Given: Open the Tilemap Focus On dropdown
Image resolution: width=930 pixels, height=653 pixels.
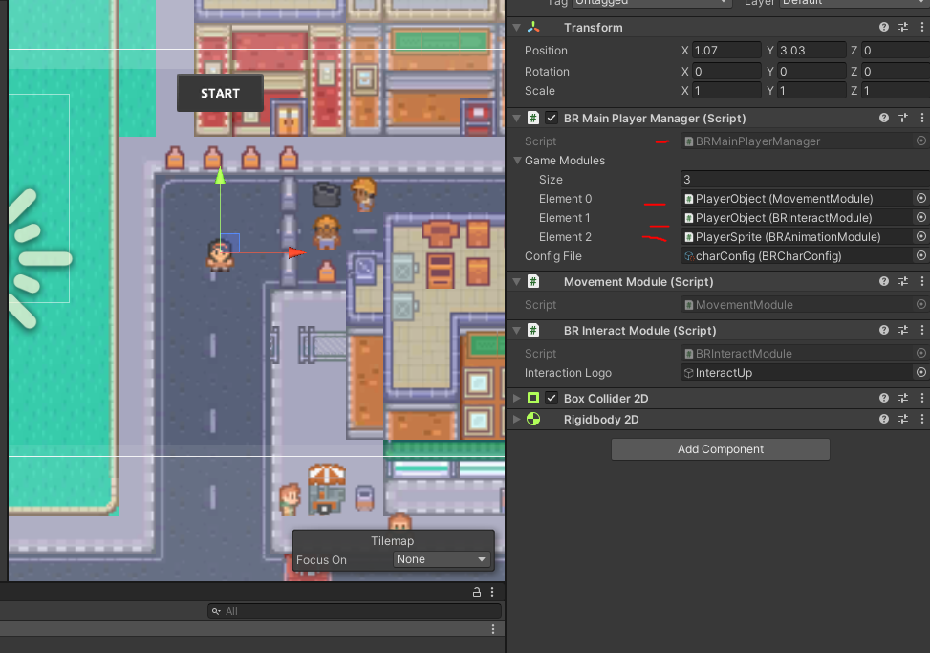Looking at the screenshot, I should [442, 559].
